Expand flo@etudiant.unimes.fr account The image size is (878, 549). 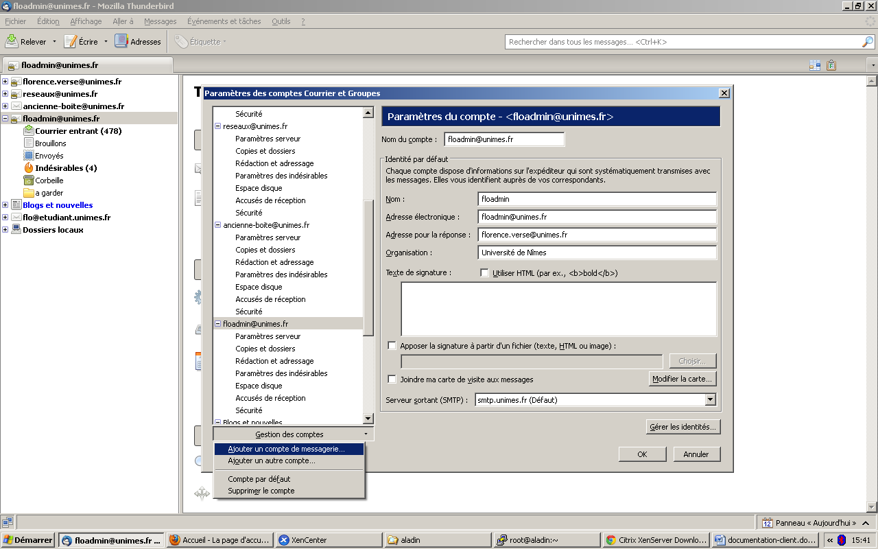click(5, 218)
